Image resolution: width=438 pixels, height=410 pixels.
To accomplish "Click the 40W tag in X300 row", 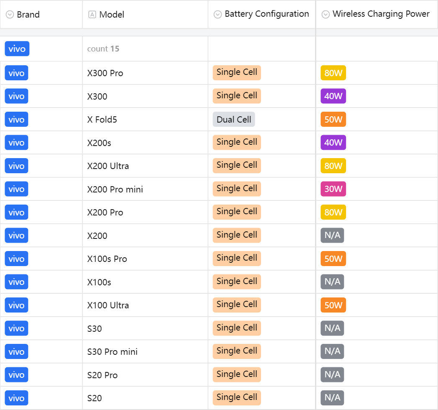I will tap(333, 96).
